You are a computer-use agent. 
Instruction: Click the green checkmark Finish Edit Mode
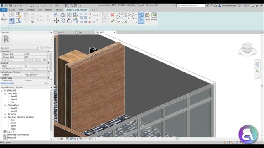click(x=113, y=21)
